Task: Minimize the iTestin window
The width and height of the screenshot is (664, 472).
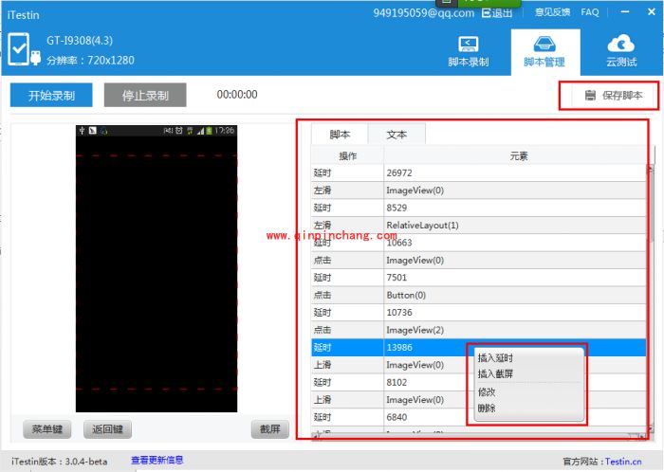Action: (625, 12)
